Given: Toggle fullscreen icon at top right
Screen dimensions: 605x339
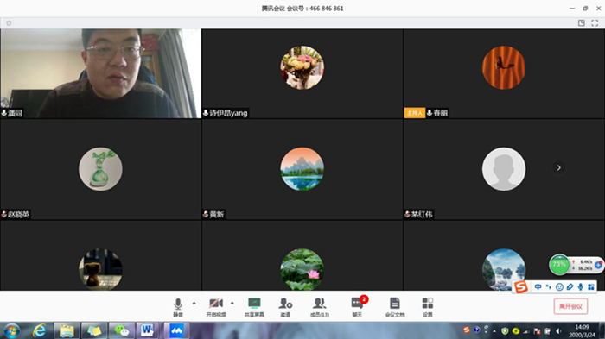Looking at the screenshot, I should [x=595, y=23].
